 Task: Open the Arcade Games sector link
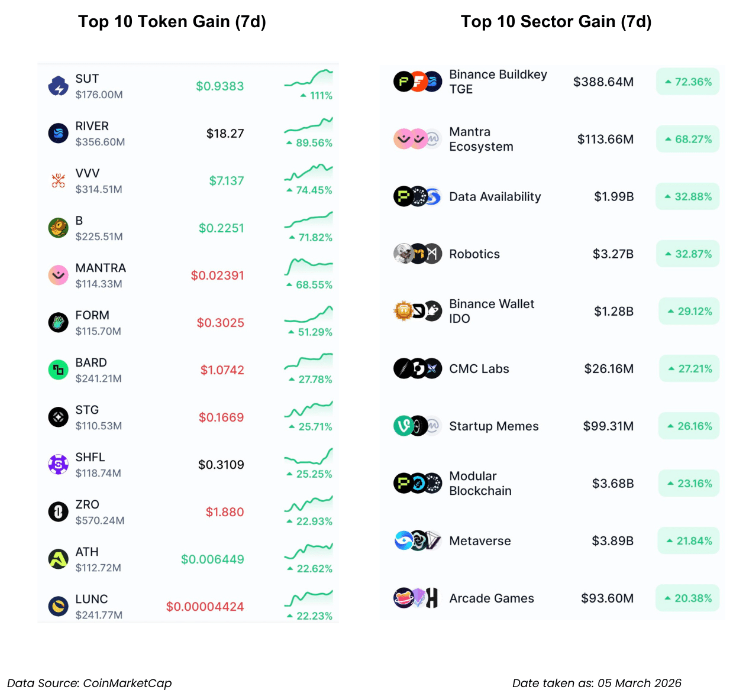point(491,598)
